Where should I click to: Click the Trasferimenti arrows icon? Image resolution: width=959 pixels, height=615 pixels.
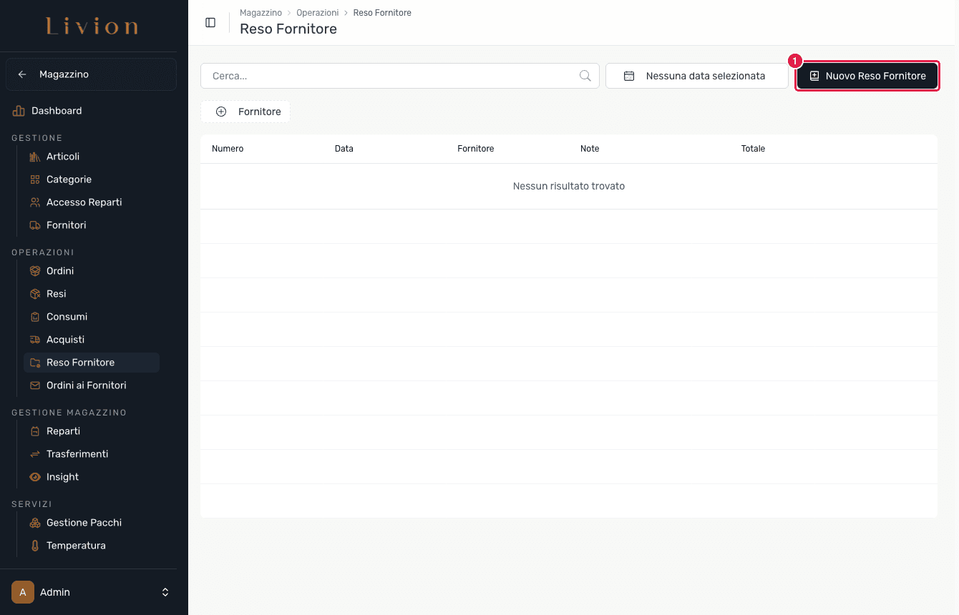pyautogui.click(x=35, y=454)
